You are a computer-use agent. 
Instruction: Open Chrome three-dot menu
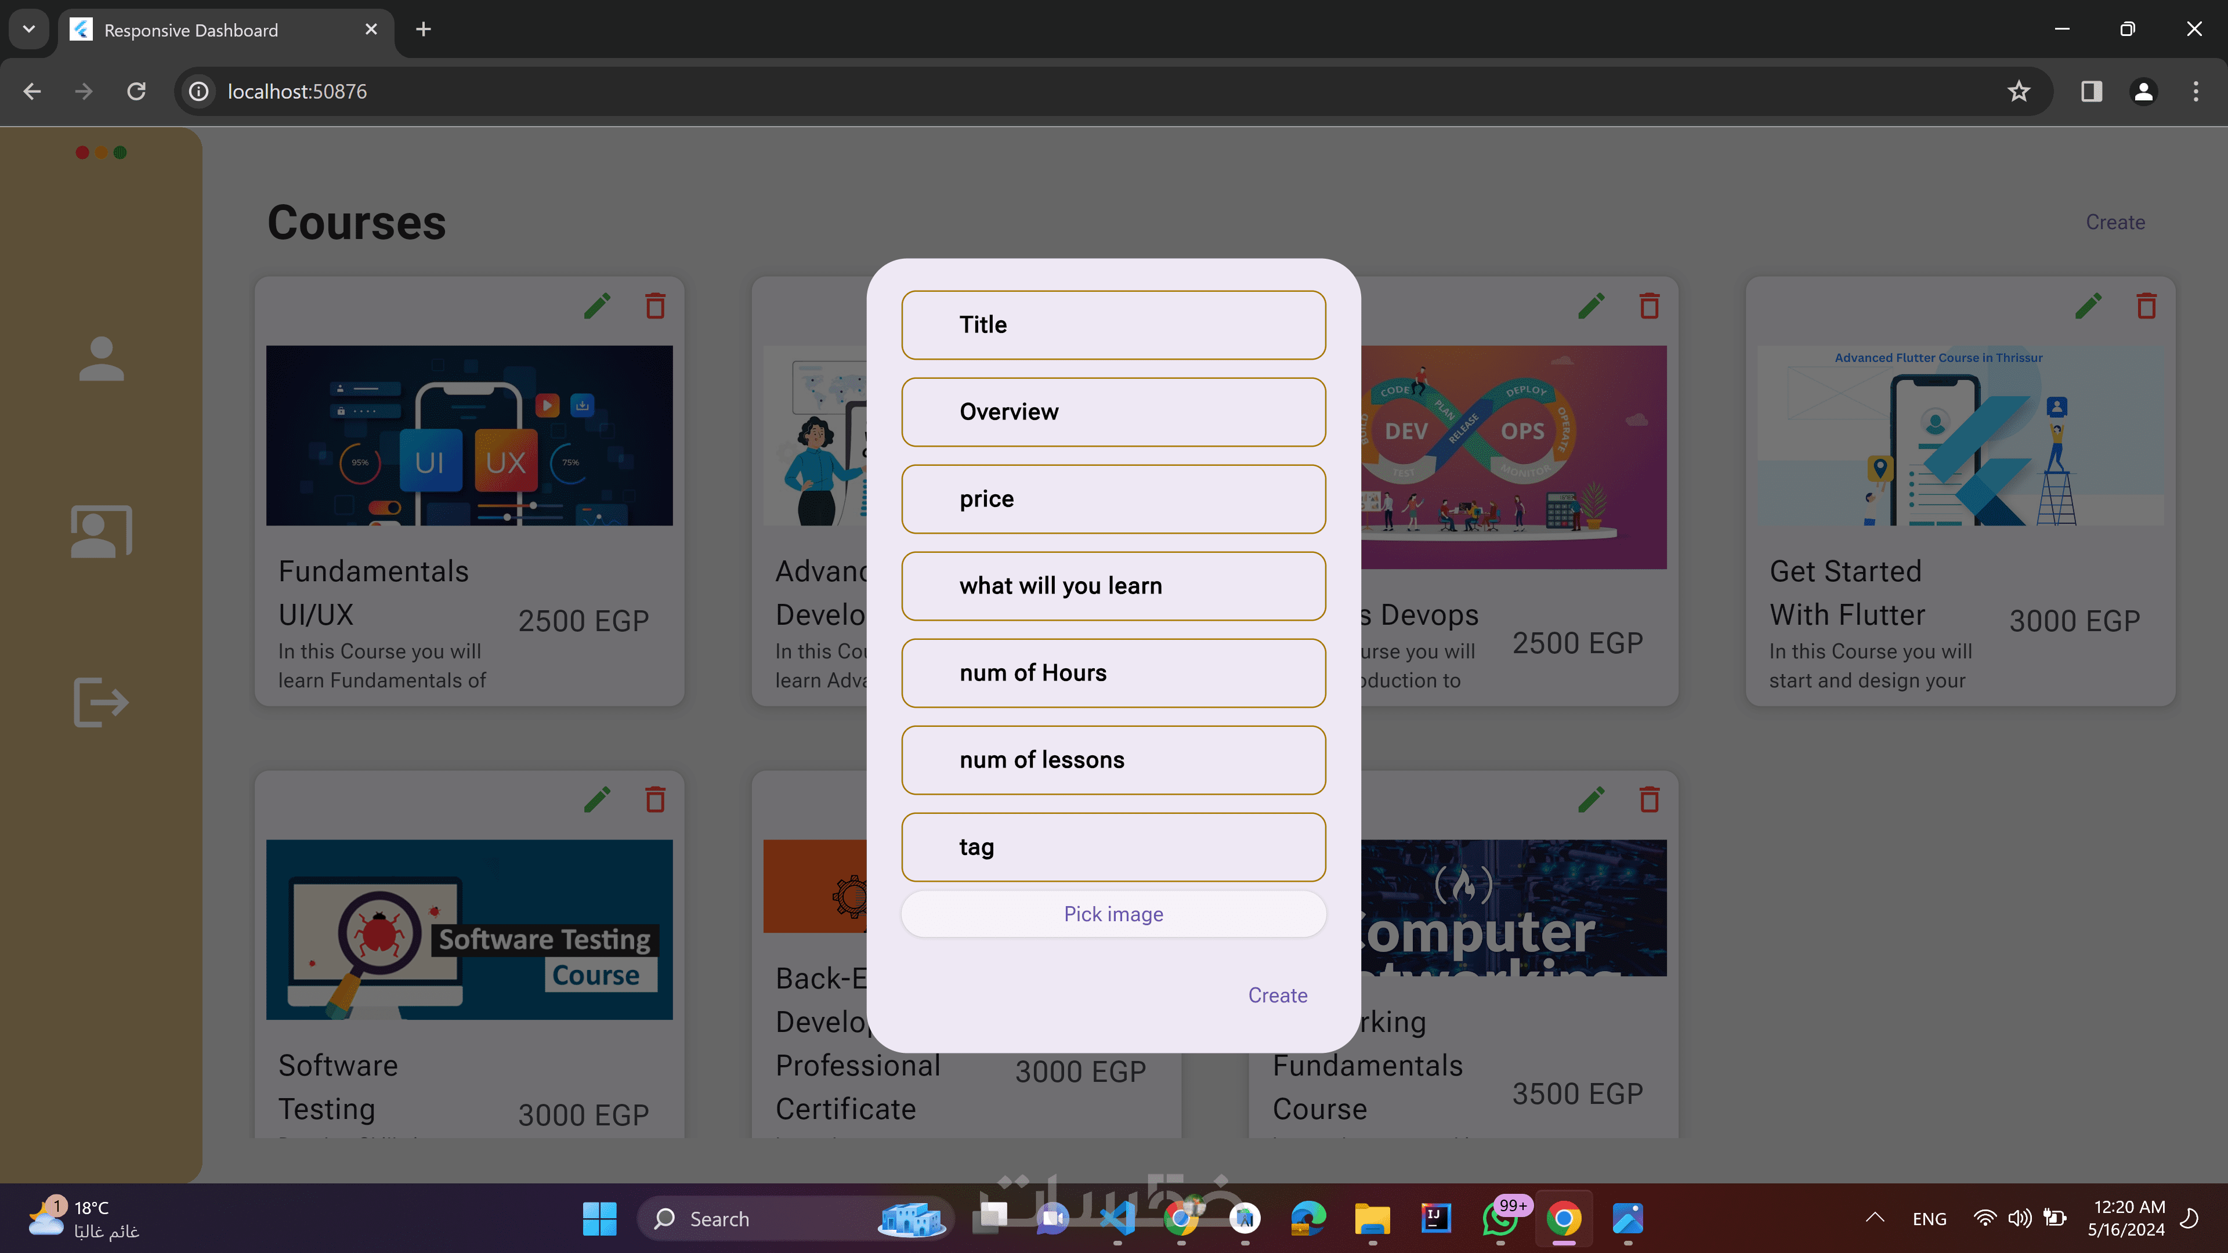[x=2195, y=92]
